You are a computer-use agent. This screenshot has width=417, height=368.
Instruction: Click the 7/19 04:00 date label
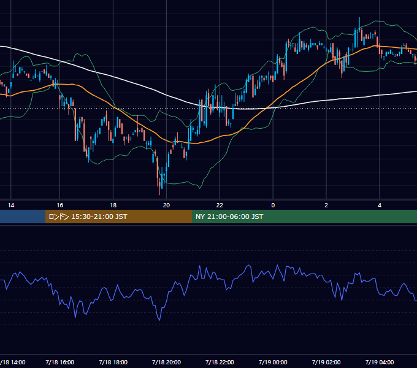click(380, 362)
